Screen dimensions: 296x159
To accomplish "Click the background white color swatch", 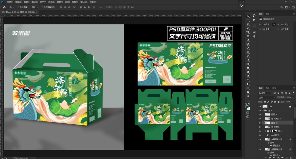I will (249, 109).
